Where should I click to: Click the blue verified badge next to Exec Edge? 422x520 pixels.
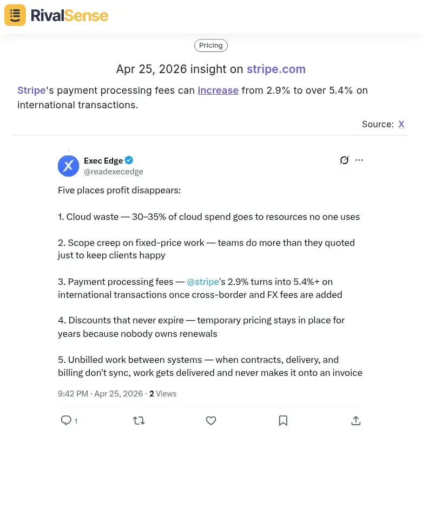pyautogui.click(x=129, y=160)
